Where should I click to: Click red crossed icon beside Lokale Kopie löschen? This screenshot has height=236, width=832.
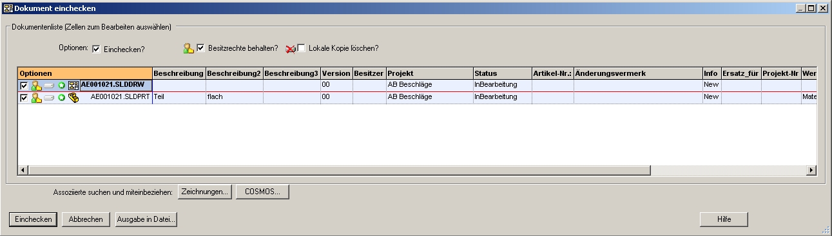pyautogui.click(x=291, y=48)
